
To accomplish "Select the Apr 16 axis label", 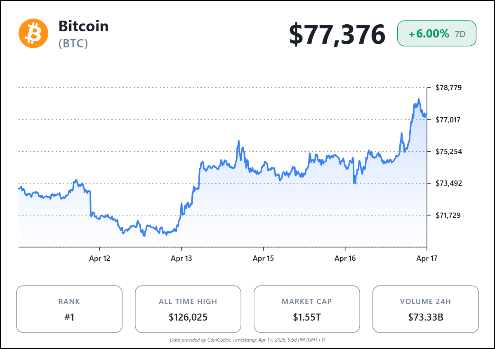I will tap(345, 259).
